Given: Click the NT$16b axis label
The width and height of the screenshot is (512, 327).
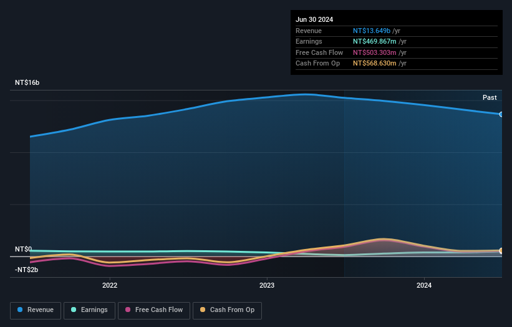Looking at the screenshot, I should click(x=27, y=82).
